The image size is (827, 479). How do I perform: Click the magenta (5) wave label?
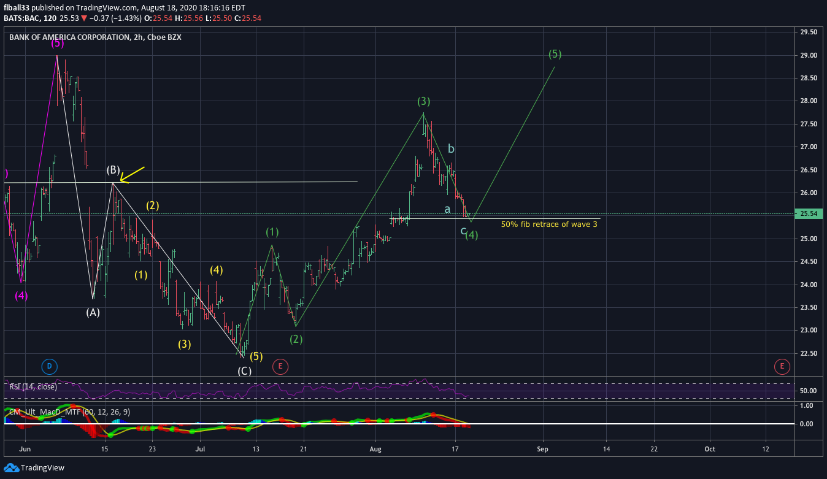(57, 44)
